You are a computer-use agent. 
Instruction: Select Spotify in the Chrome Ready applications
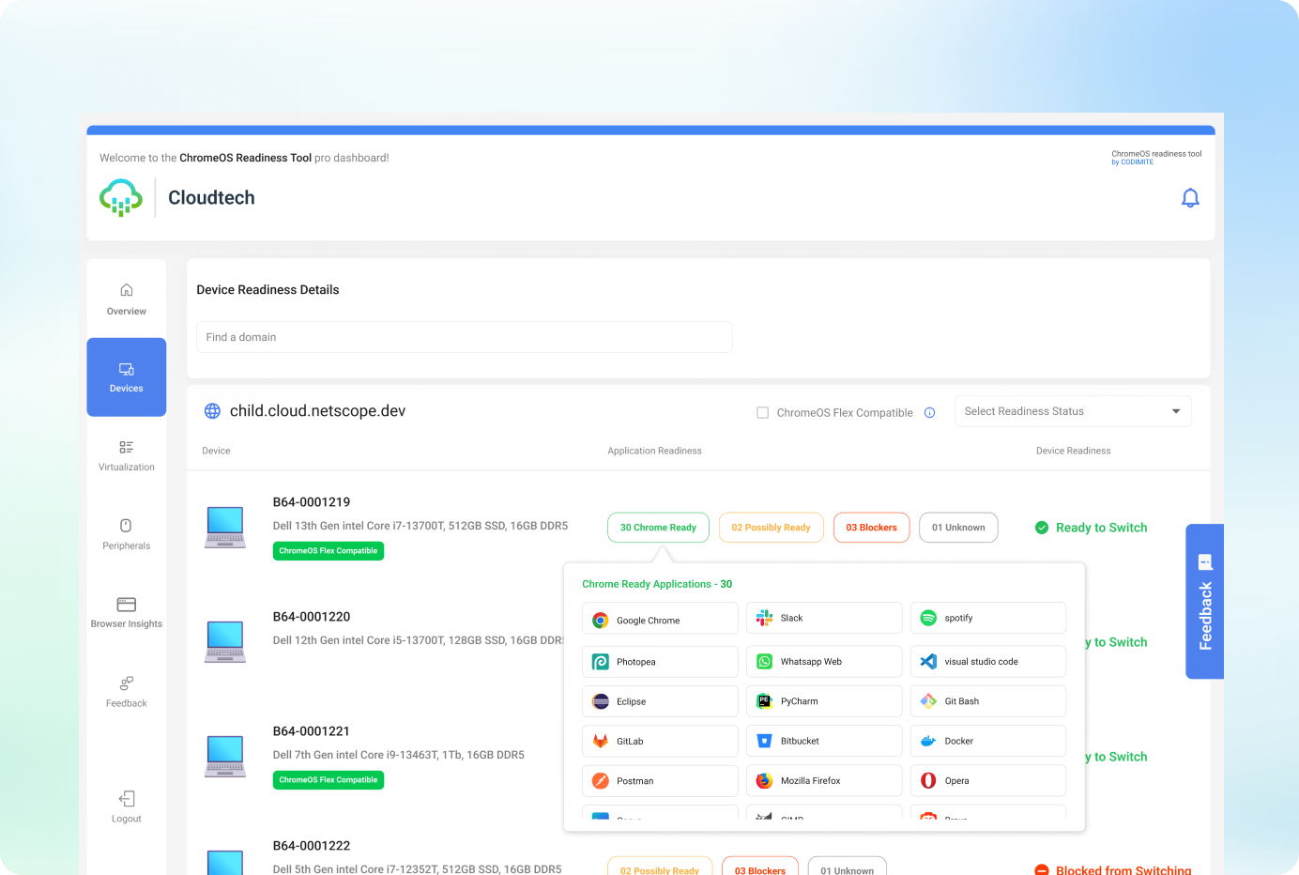[987, 617]
